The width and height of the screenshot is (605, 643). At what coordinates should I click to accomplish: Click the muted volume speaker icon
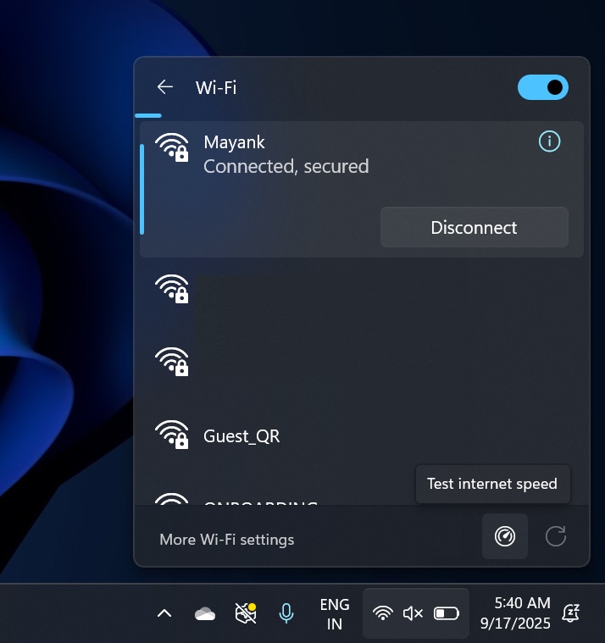413,613
